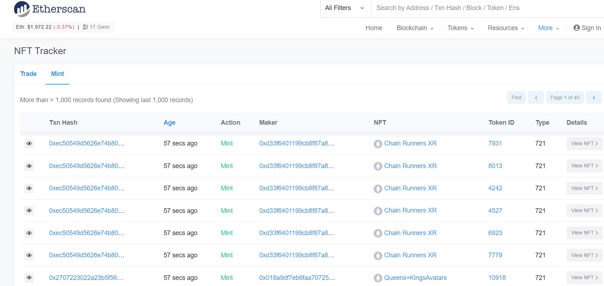Viewport: 604px width, 286px height.
Task: Toggle eye preview for token 7779 row
Action: (x=29, y=255)
